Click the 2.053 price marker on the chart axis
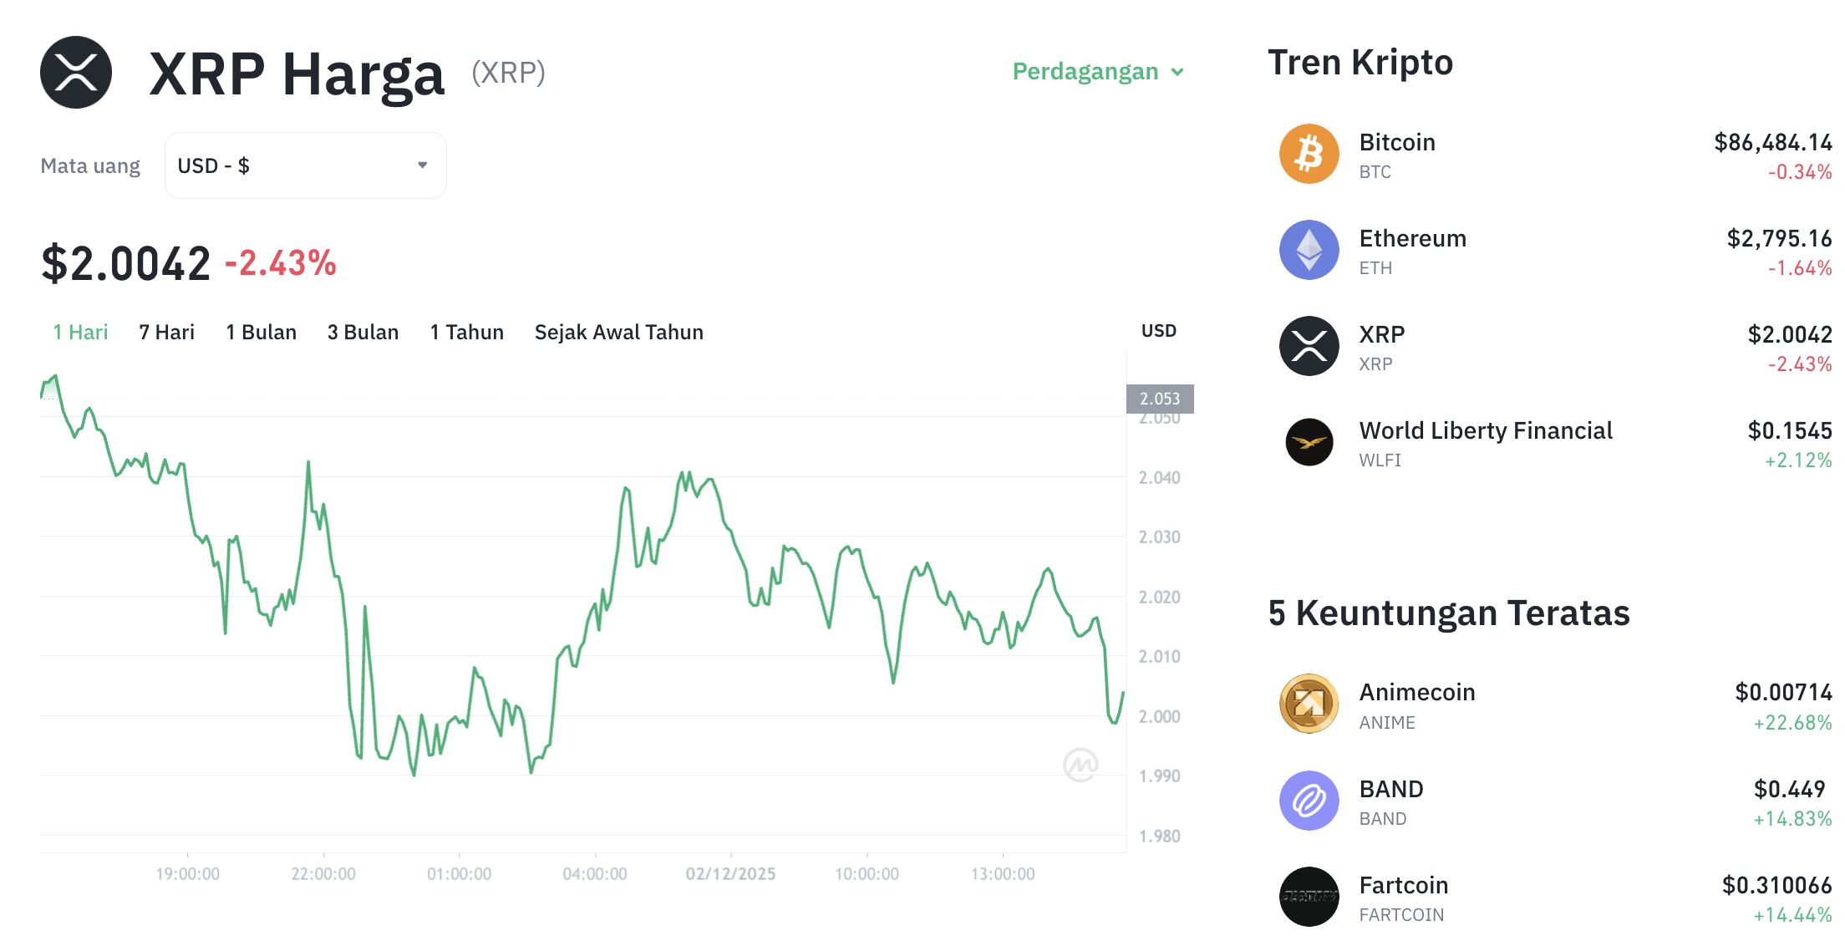The height and width of the screenshot is (941, 1845). click(x=1161, y=399)
